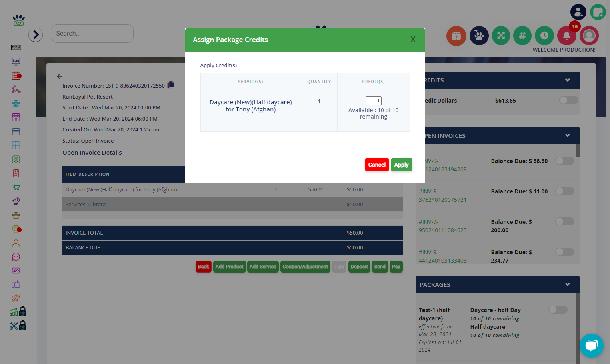Image resolution: width=610 pixels, height=364 pixels.
Task: Open the shopping cart sidebar icon
Action: click(16, 187)
